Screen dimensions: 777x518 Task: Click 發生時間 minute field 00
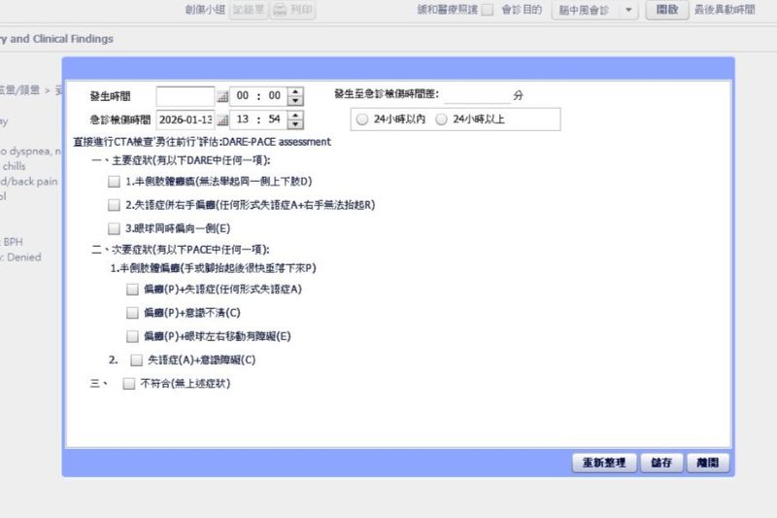(x=275, y=95)
